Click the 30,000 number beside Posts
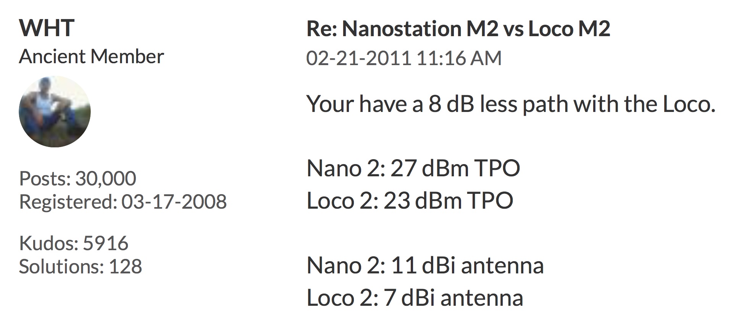739x329 pixels. coord(106,179)
